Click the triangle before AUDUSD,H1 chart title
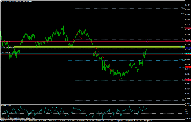The image size is (191, 122). 2,2
